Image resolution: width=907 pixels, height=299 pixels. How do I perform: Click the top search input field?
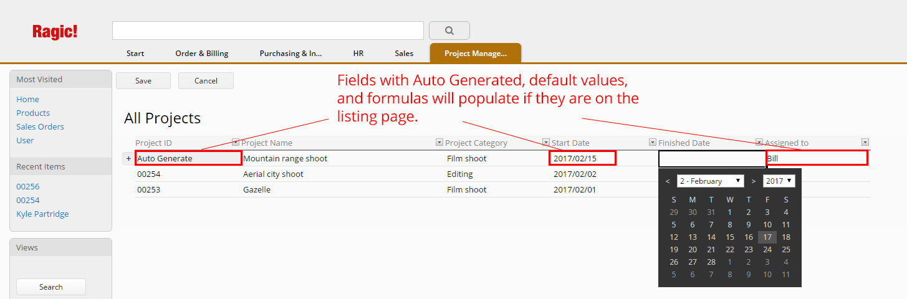point(268,31)
